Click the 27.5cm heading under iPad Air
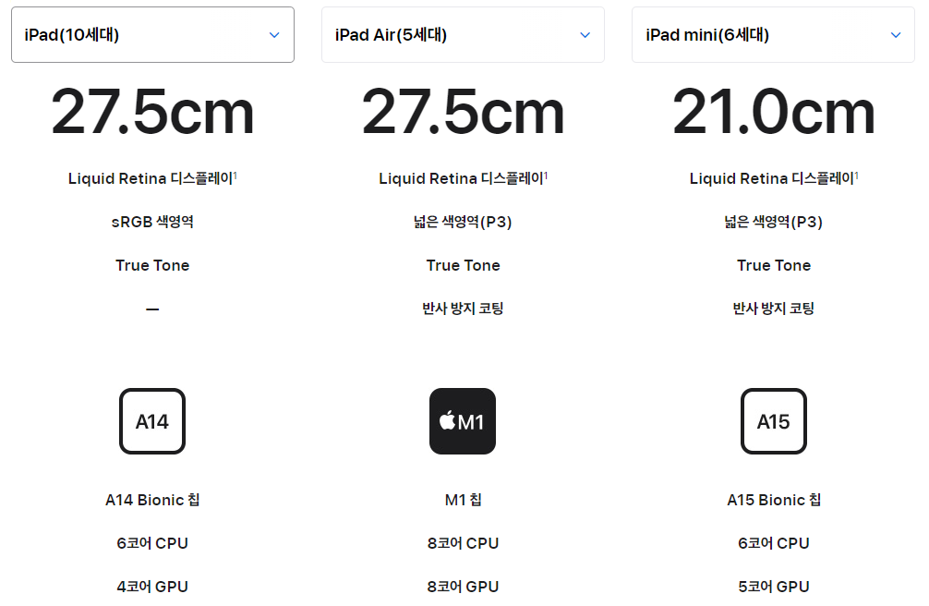This screenshot has height=606, width=929. pos(463,112)
